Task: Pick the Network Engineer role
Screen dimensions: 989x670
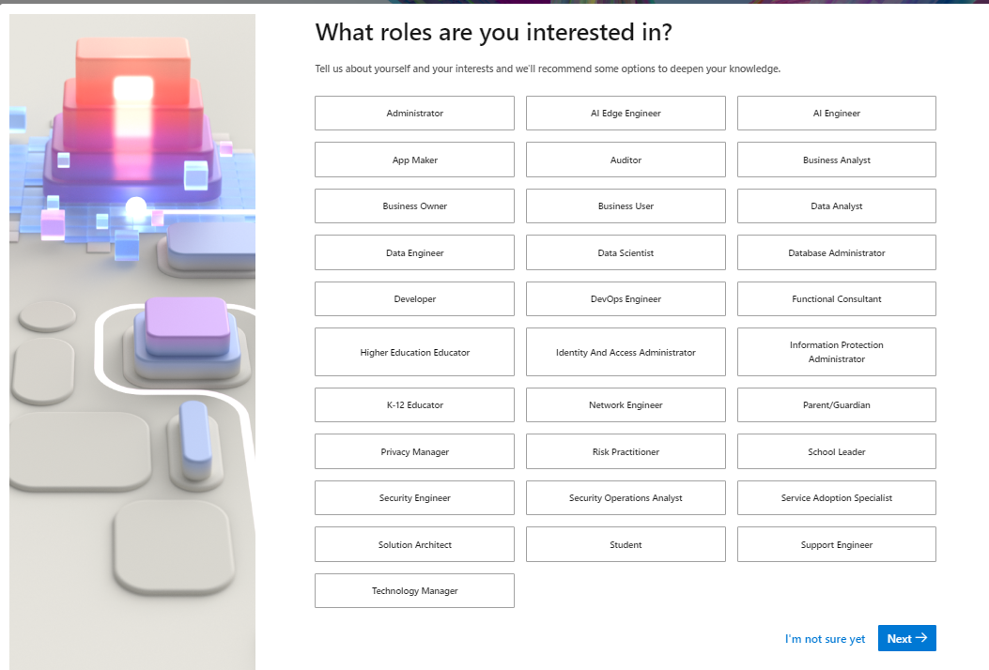Action: (x=626, y=405)
